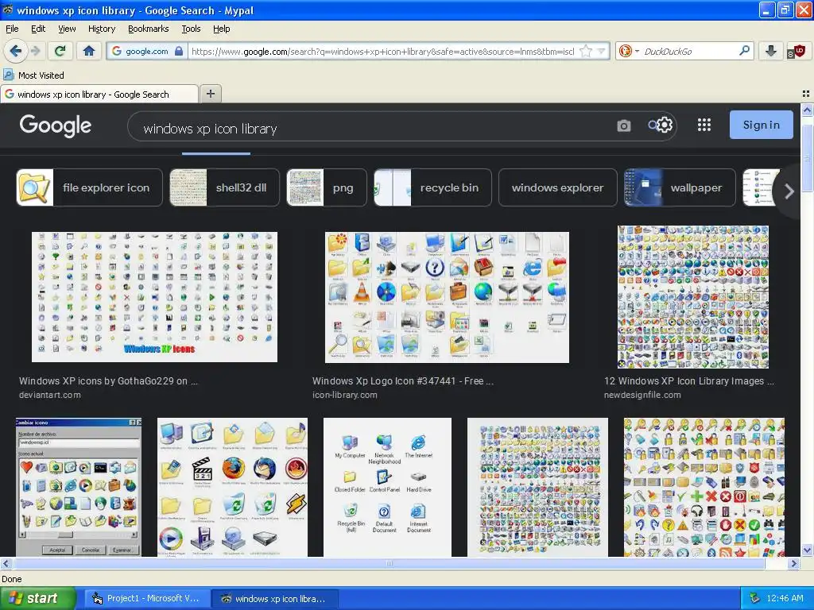Open the File menu
Screen dimensions: 814x610
pos(12,29)
